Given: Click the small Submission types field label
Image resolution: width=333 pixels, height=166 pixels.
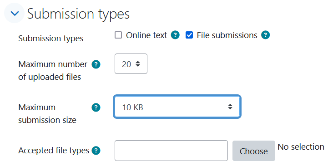Looking at the screenshot, I should point(51,39).
